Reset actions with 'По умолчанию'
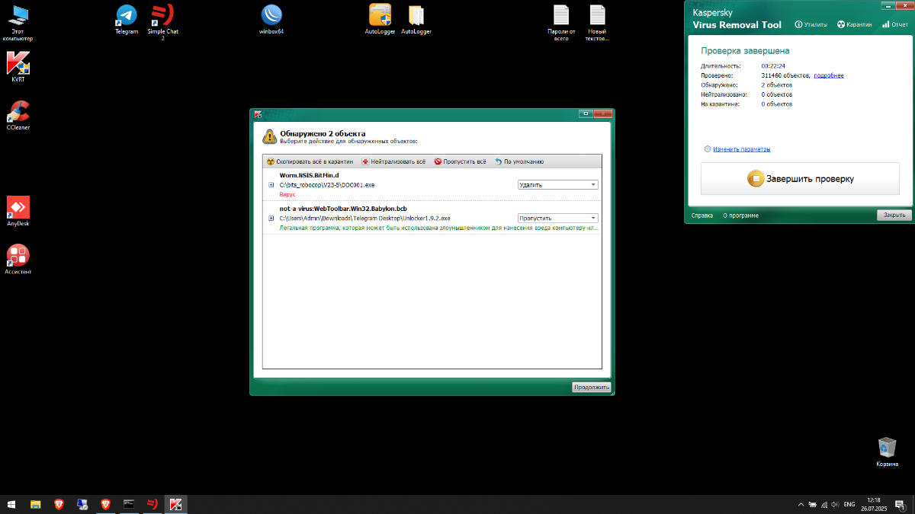915x514 pixels. (x=519, y=161)
